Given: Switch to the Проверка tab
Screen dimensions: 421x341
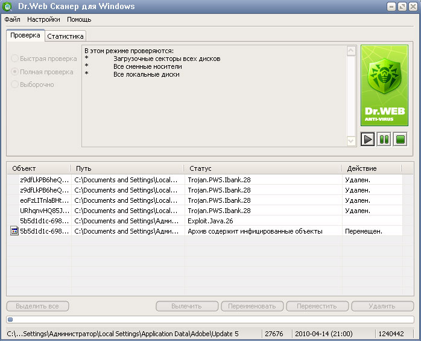Looking at the screenshot, I should pyautogui.click(x=25, y=35).
